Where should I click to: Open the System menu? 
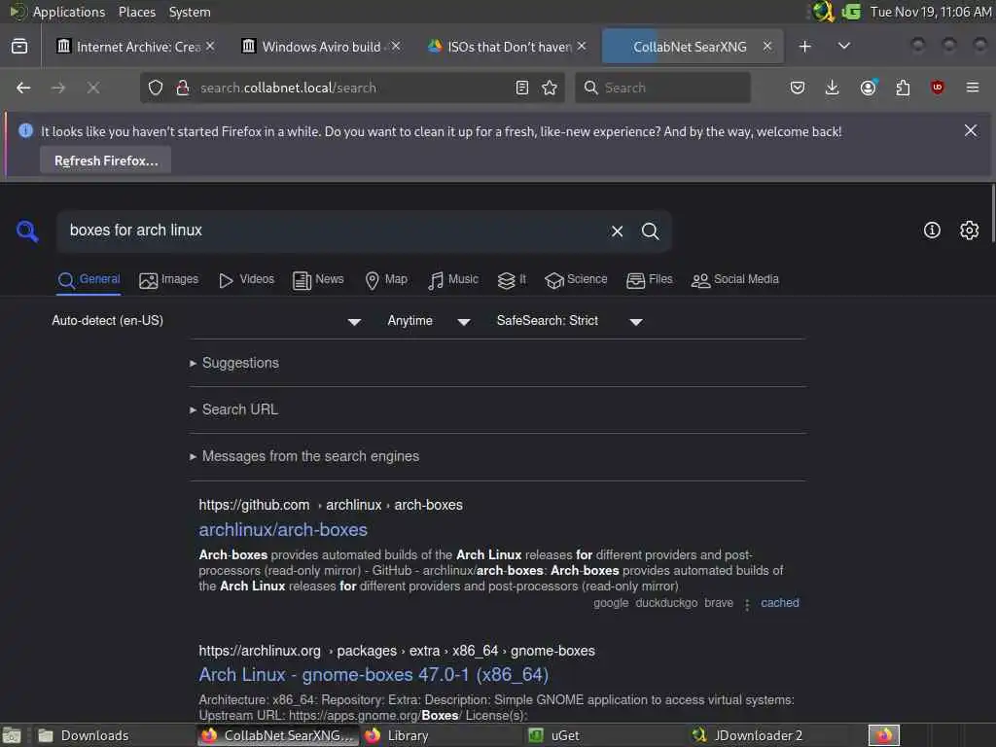(190, 12)
